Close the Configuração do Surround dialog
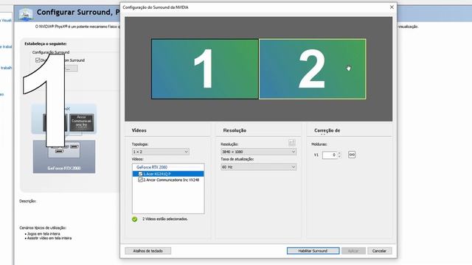Image resolution: width=472 pixels, height=265 pixels. click(392, 7)
